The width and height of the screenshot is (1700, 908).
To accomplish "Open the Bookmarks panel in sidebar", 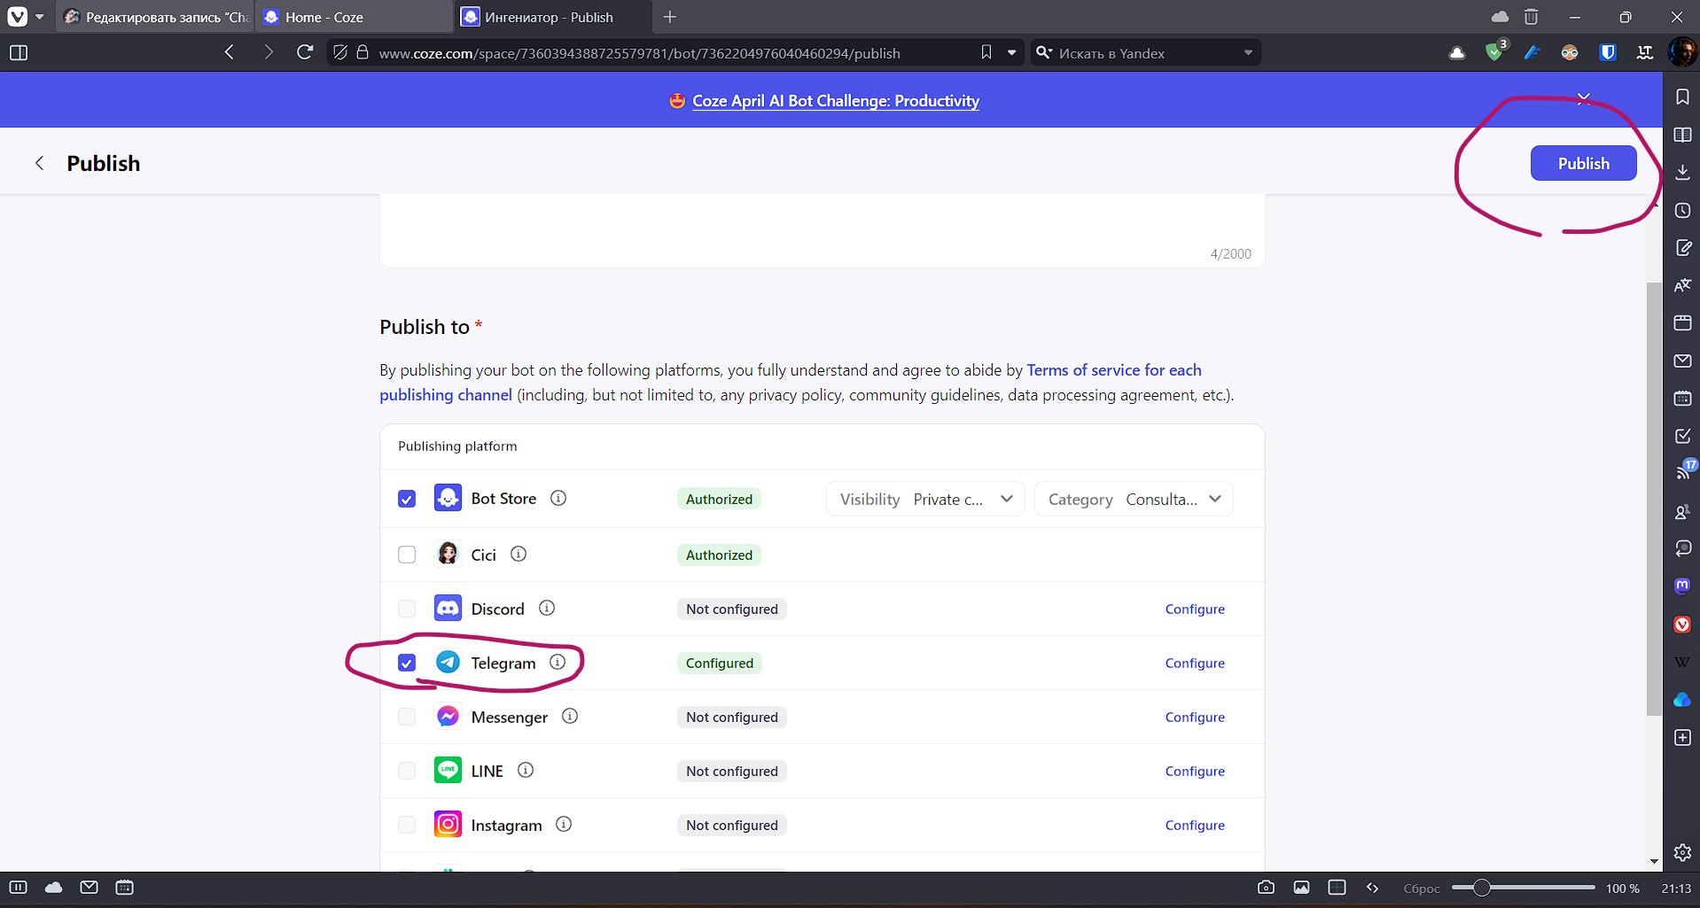I will coord(1682,97).
